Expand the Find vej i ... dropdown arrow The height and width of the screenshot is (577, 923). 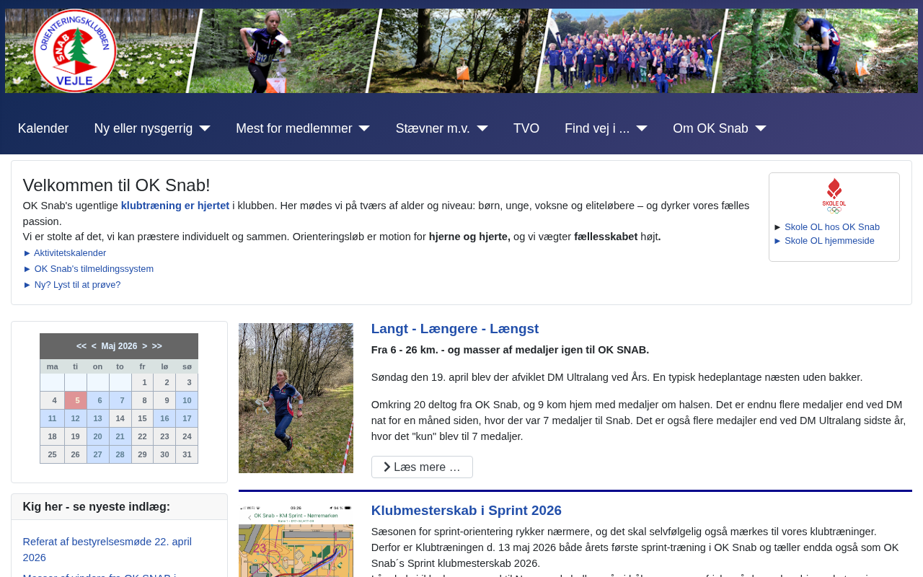click(x=642, y=128)
